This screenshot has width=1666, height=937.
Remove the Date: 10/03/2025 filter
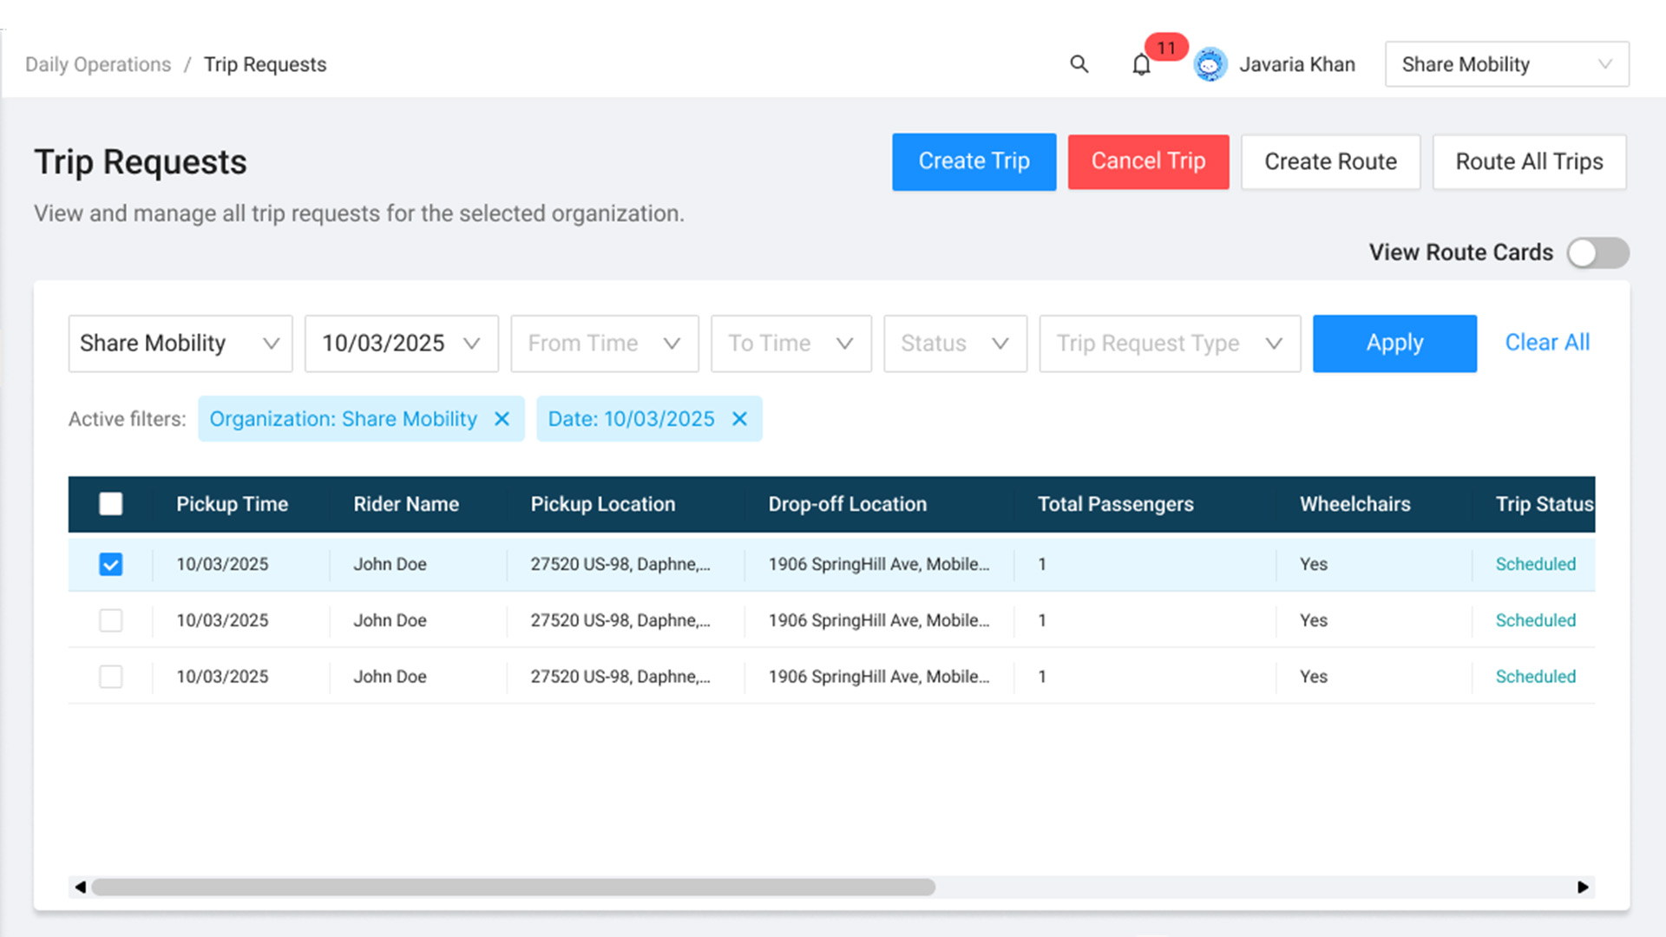click(x=739, y=419)
